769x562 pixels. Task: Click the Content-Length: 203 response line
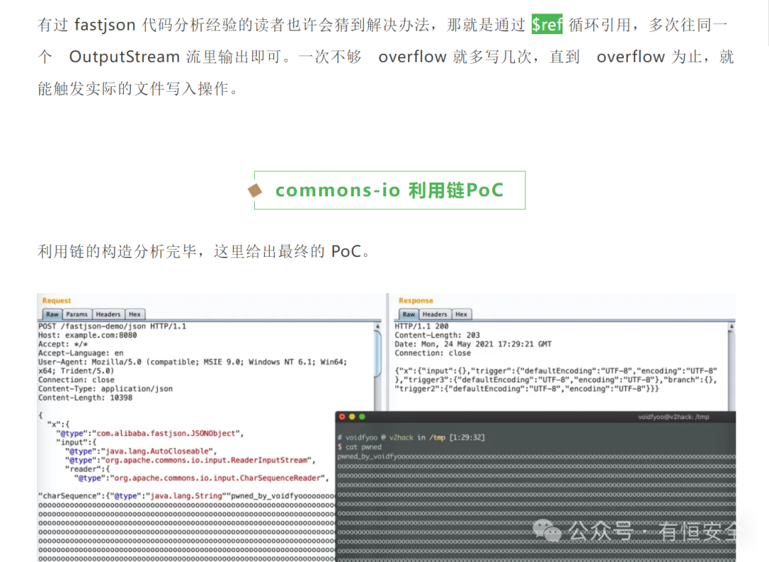tap(437, 335)
